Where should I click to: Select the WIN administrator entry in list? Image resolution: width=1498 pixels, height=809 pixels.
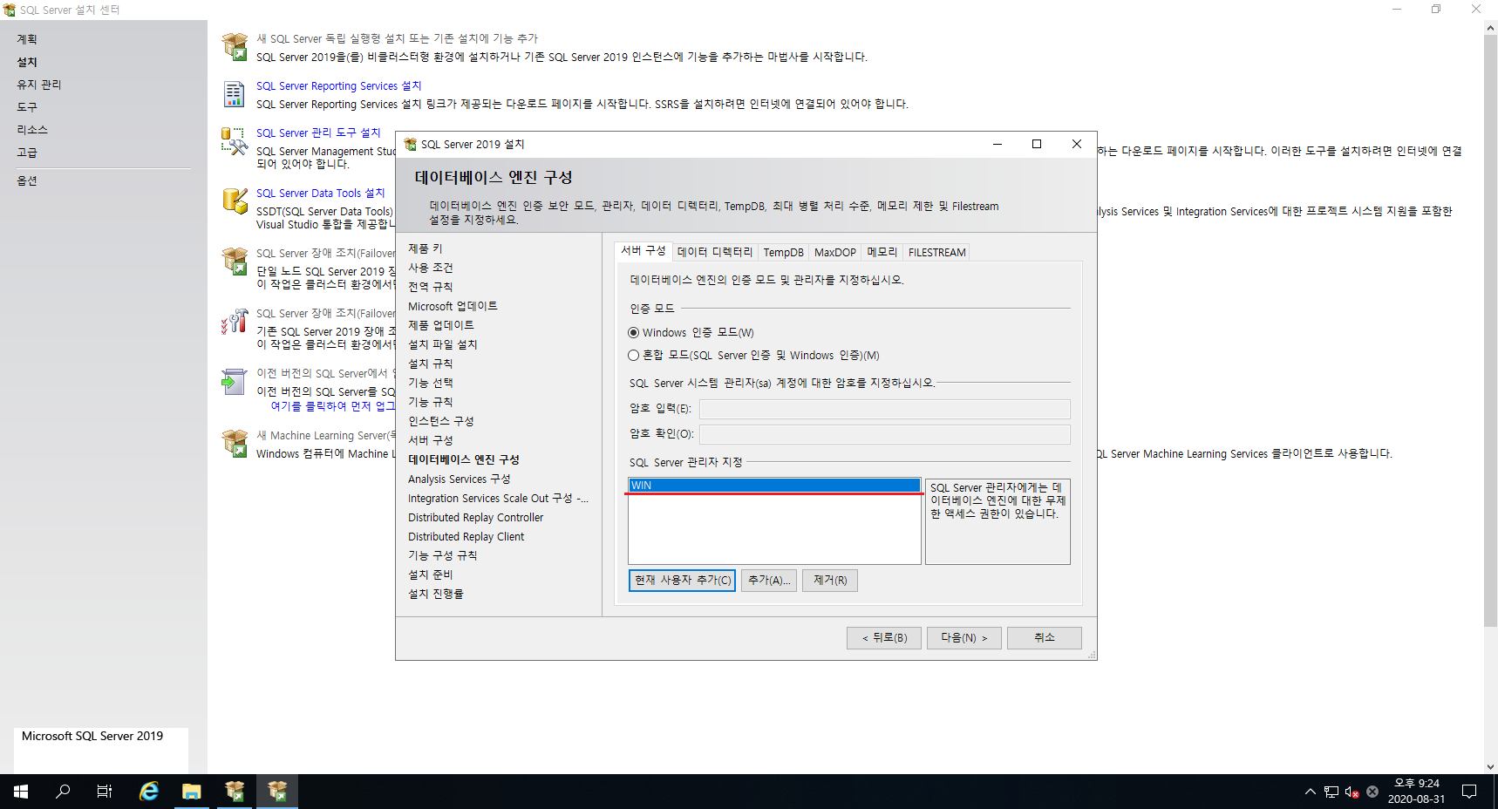pos(774,486)
